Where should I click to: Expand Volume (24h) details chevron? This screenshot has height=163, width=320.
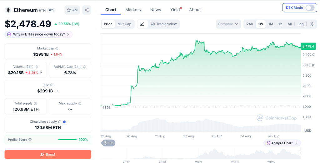coord(41,73)
